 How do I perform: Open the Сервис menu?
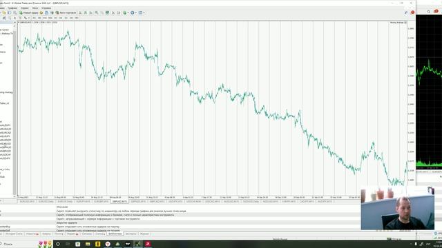click(x=25, y=8)
